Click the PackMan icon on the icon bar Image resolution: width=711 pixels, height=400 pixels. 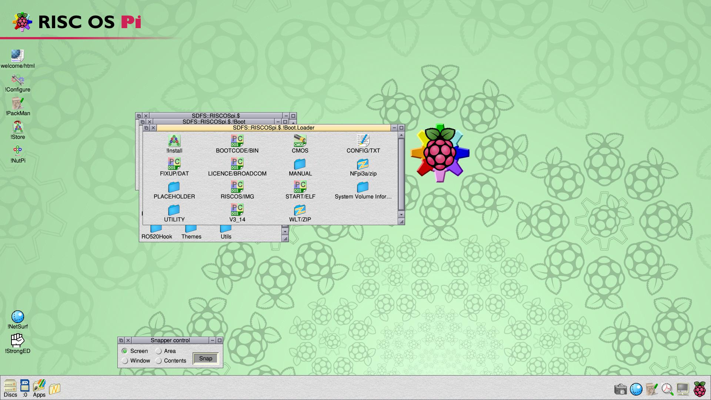tap(652, 389)
